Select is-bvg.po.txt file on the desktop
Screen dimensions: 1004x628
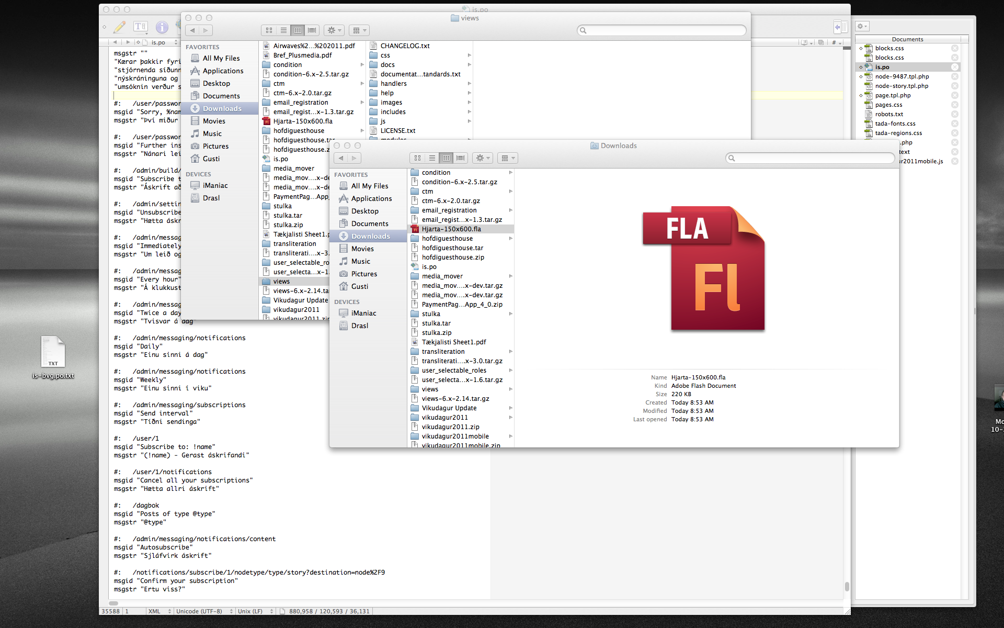53,357
